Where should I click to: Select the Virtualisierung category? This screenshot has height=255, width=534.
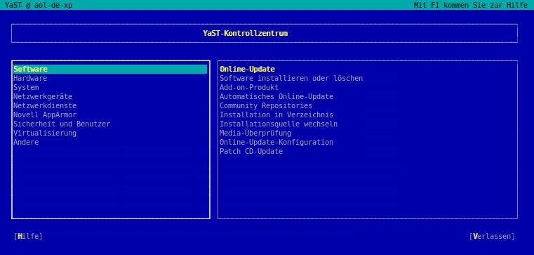click(45, 133)
